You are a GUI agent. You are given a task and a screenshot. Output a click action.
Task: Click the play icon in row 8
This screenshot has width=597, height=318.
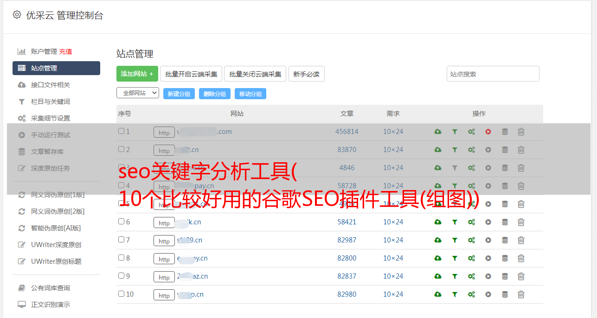point(488,258)
